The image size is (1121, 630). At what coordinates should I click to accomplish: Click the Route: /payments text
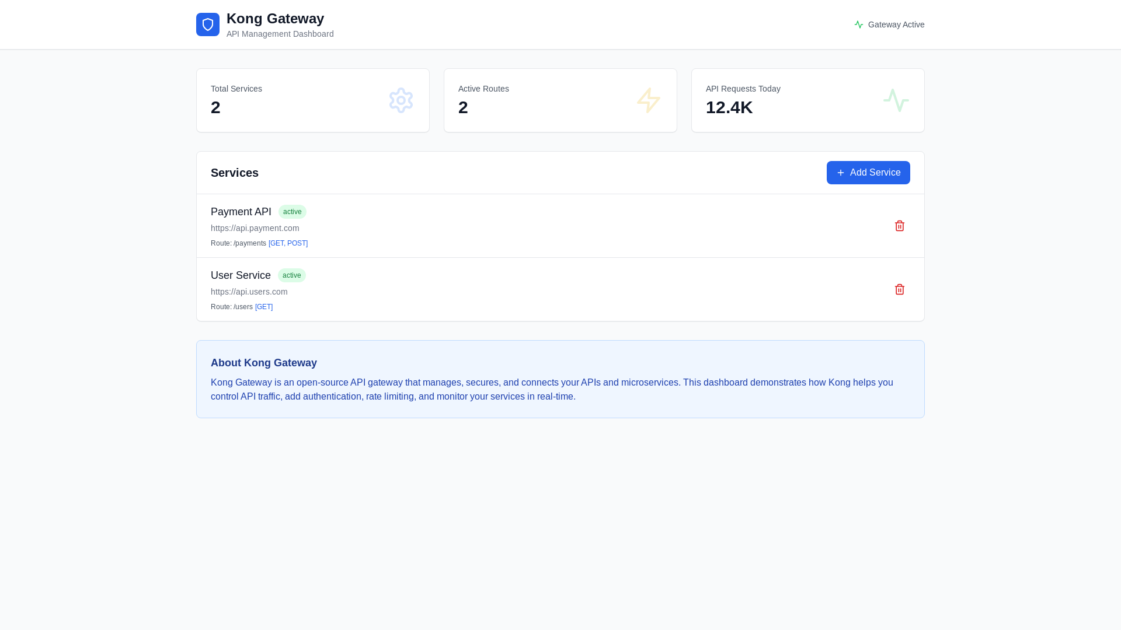(238, 243)
